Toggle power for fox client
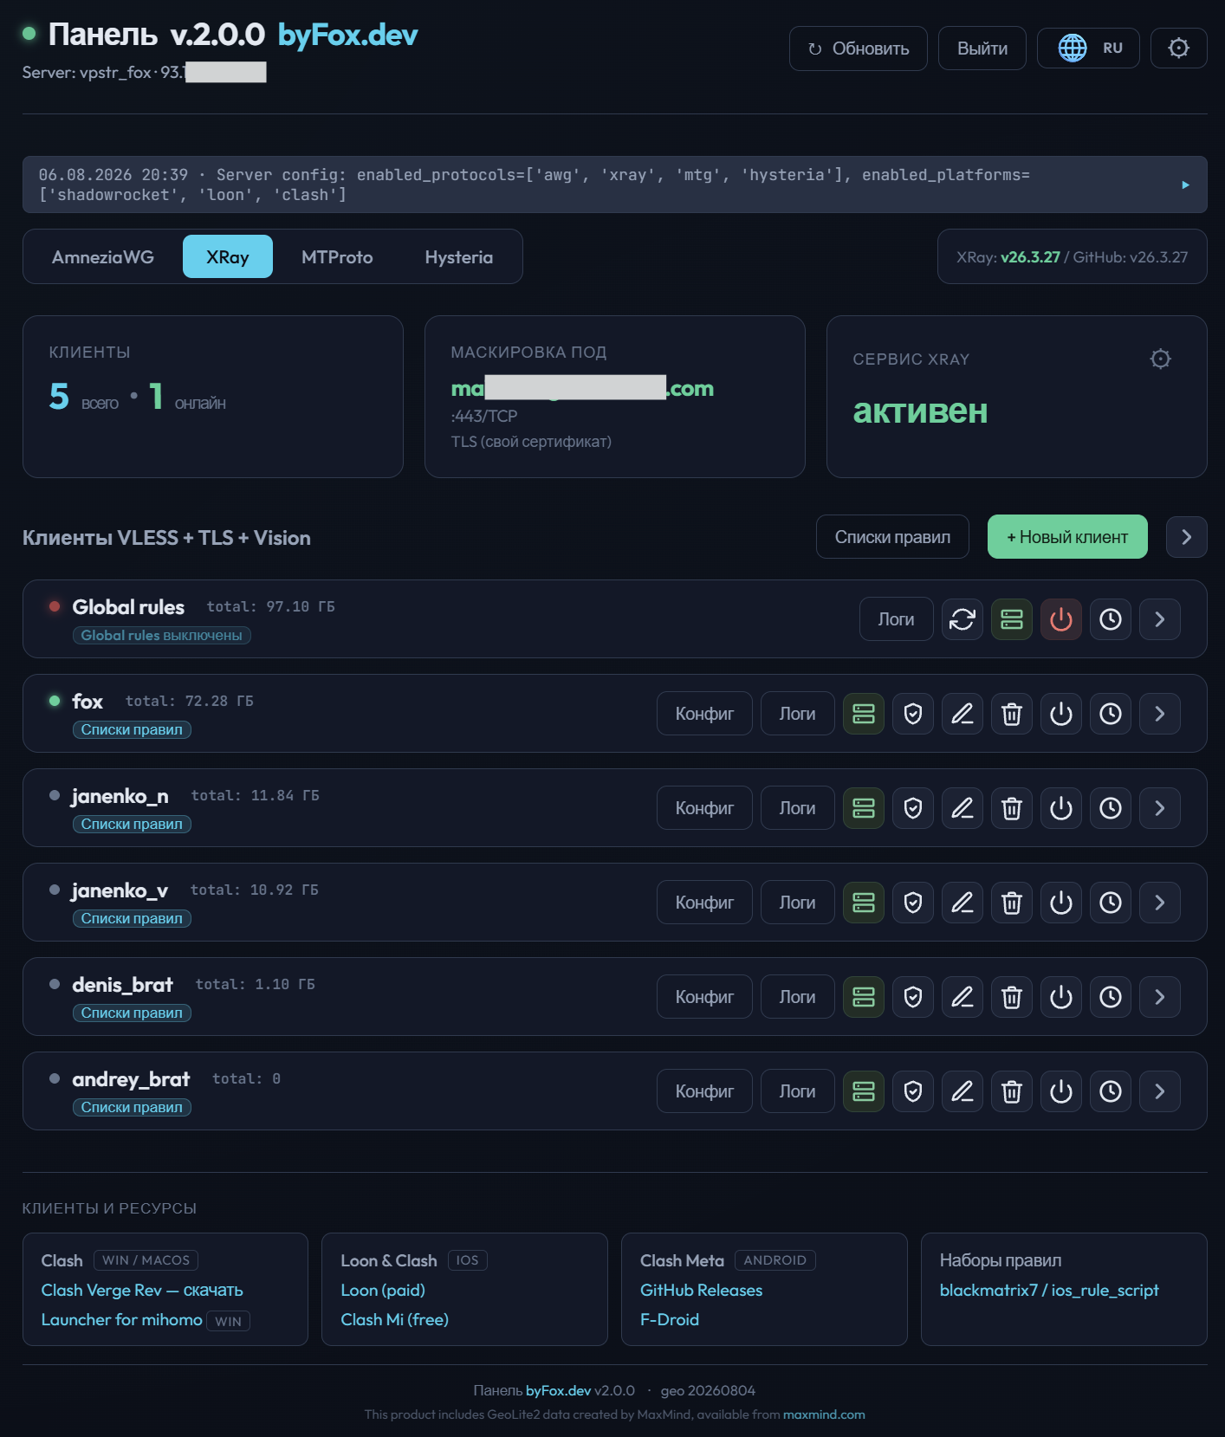Image resolution: width=1225 pixels, height=1437 pixels. pyautogui.click(x=1061, y=714)
